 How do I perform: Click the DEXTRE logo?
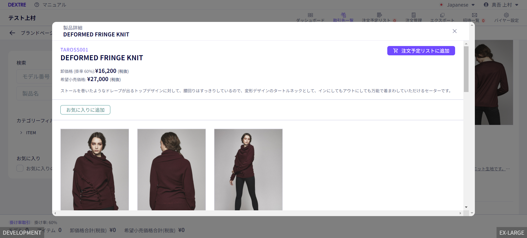point(17,5)
